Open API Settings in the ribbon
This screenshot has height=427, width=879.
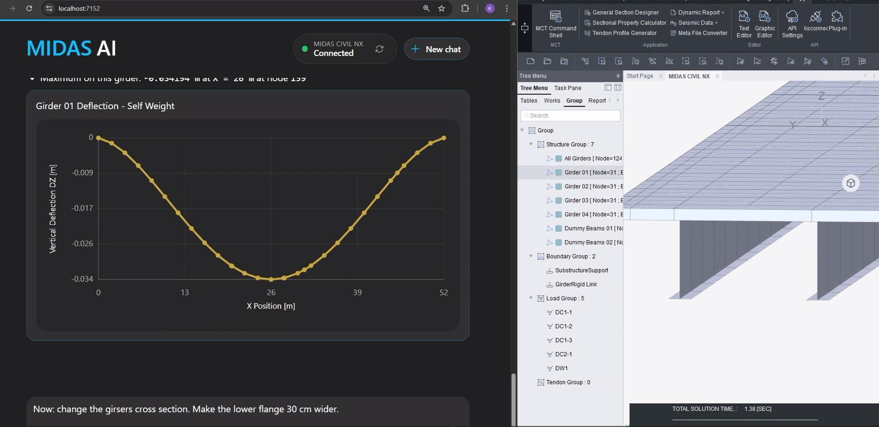[x=792, y=24]
